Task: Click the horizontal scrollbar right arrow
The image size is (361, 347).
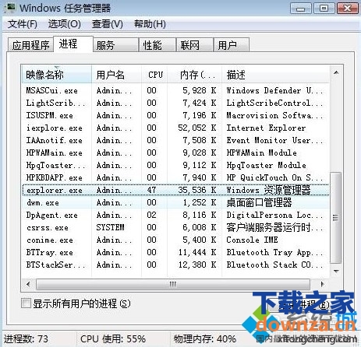Action: [323, 284]
